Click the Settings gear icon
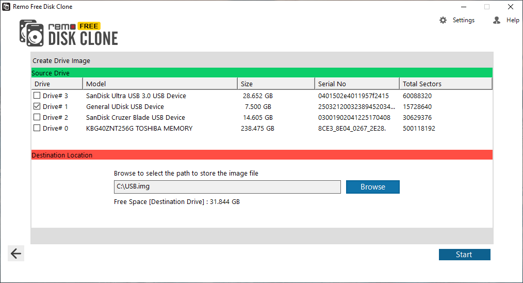 point(443,20)
